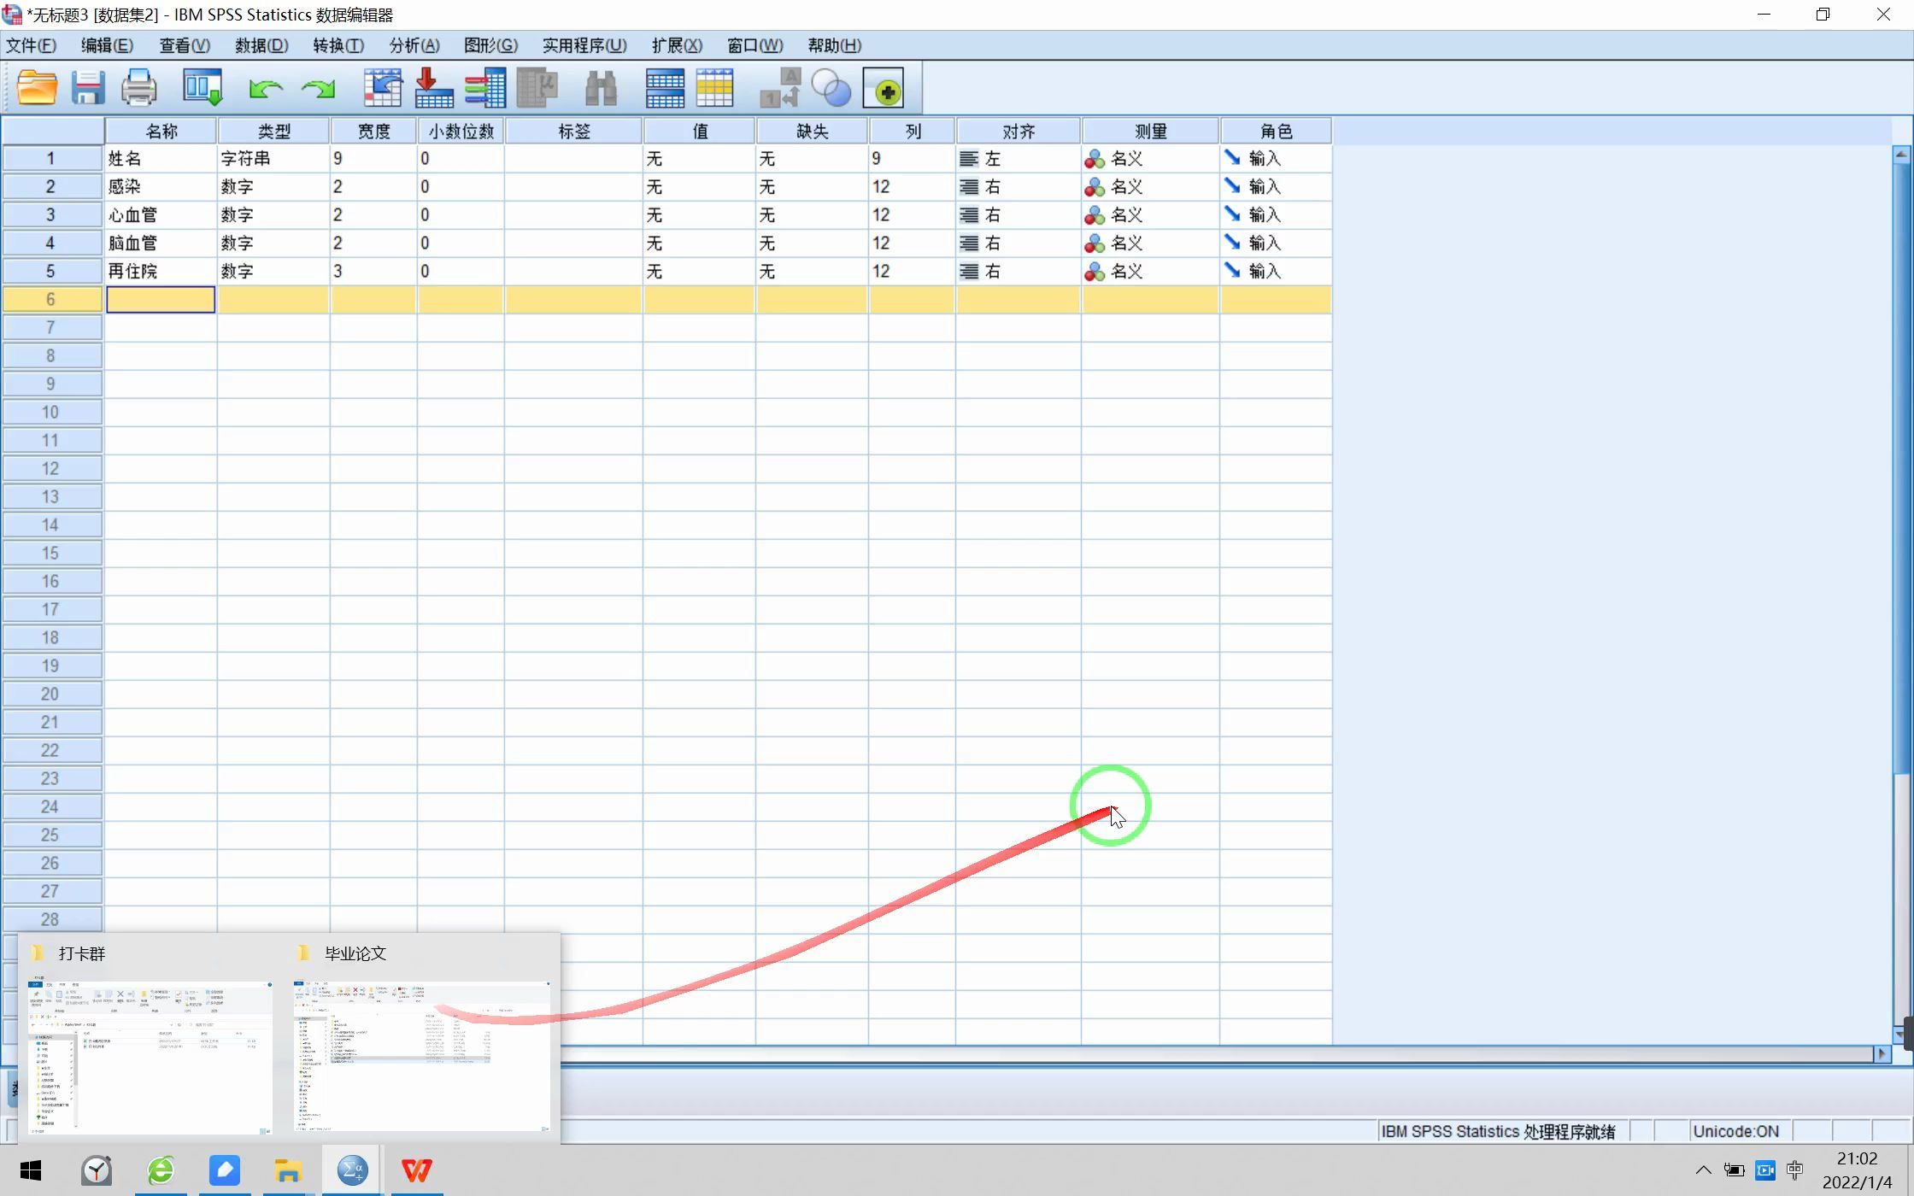Open role dropdown for 脑血管 row
This screenshot has height=1196, width=1914.
coord(1276,243)
